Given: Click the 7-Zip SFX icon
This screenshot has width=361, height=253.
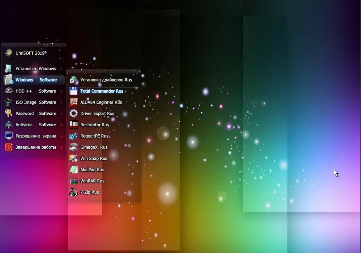Looking at the screenshot, I should click(74, 192).
